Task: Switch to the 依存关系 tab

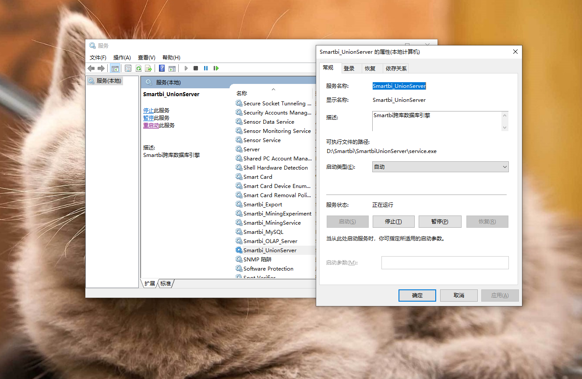Action: 396,69
